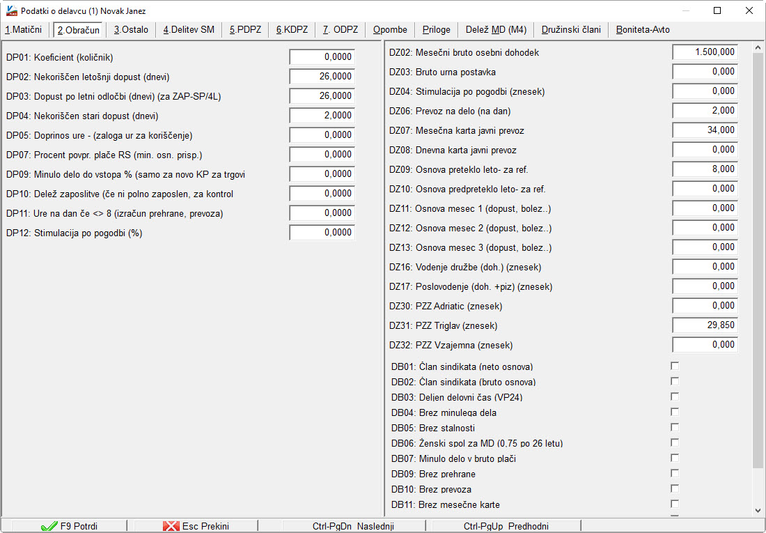Tick DB04 Brez minulega dela
This screenshot has width=766, height=533.
(675, 412)
